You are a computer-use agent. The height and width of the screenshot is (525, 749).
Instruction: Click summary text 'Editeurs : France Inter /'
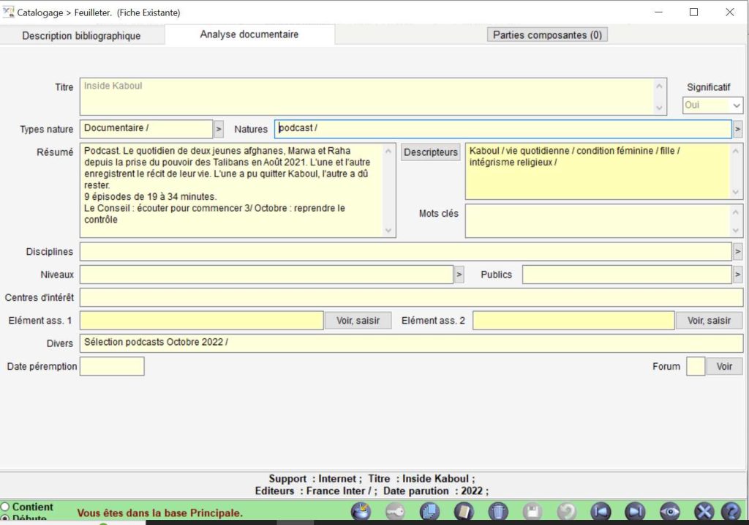(x=313, y=491)
